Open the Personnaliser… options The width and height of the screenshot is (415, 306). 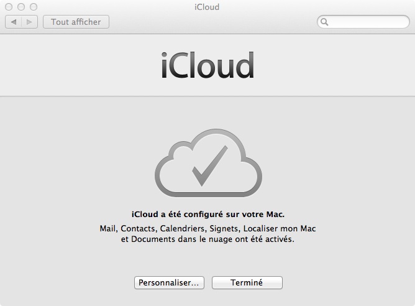[169, 282]
